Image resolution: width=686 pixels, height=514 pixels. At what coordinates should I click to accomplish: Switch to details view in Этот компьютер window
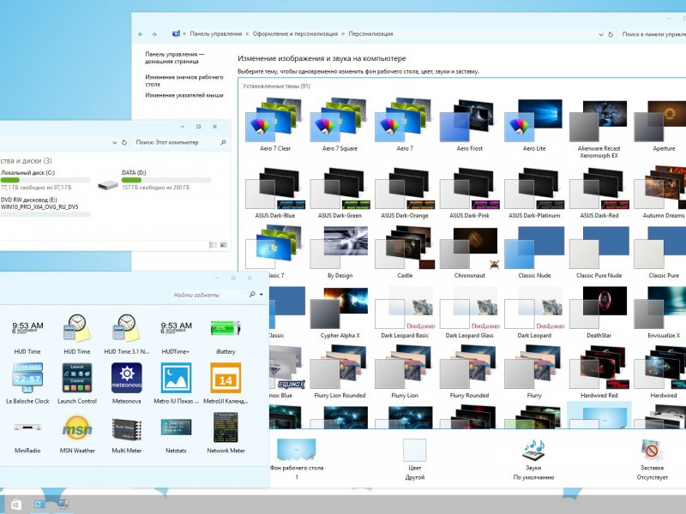pyautogui.click(x=213, y=245)
